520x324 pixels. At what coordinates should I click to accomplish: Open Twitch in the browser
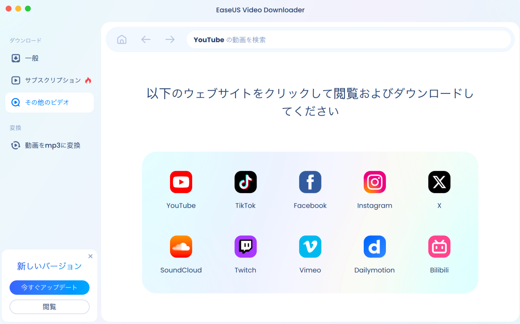(x=245, y=247)
